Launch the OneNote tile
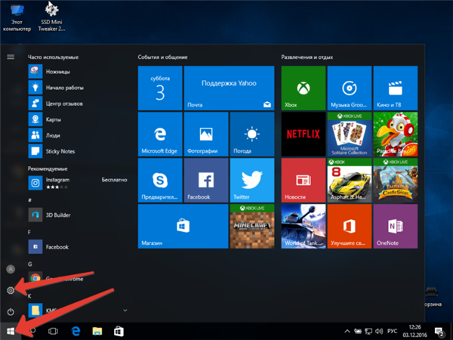Viewport: 453px width, 340px height. point(395,226)
